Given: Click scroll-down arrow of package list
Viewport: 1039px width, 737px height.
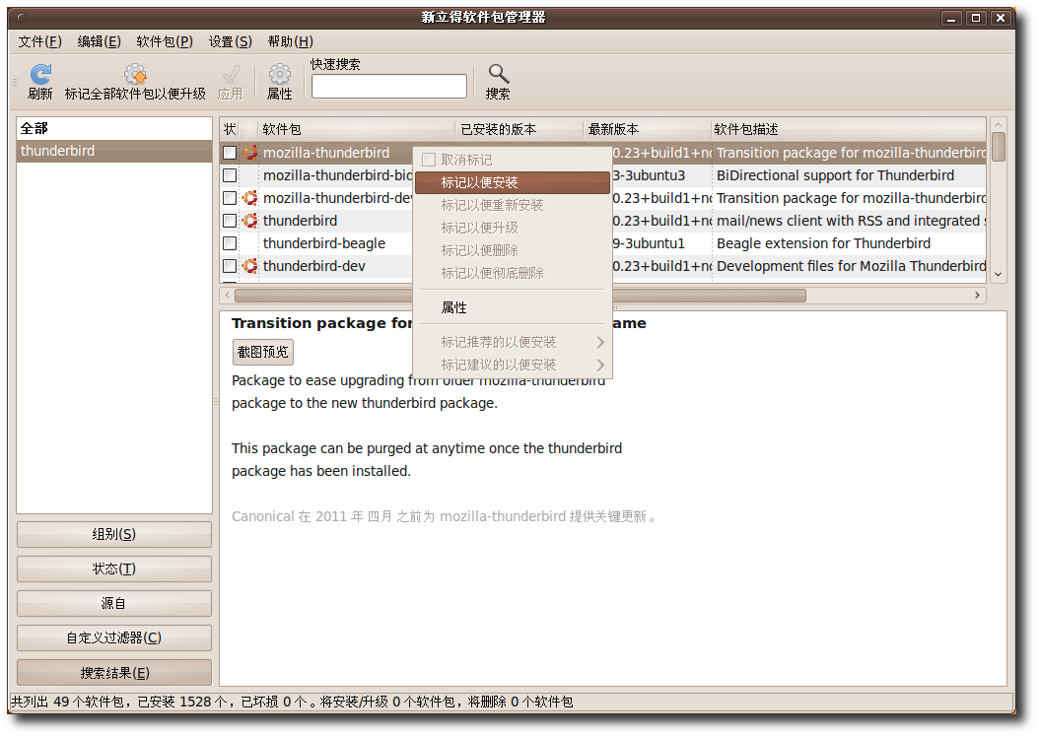Looking at the screenshot, I should pos(998,274).
